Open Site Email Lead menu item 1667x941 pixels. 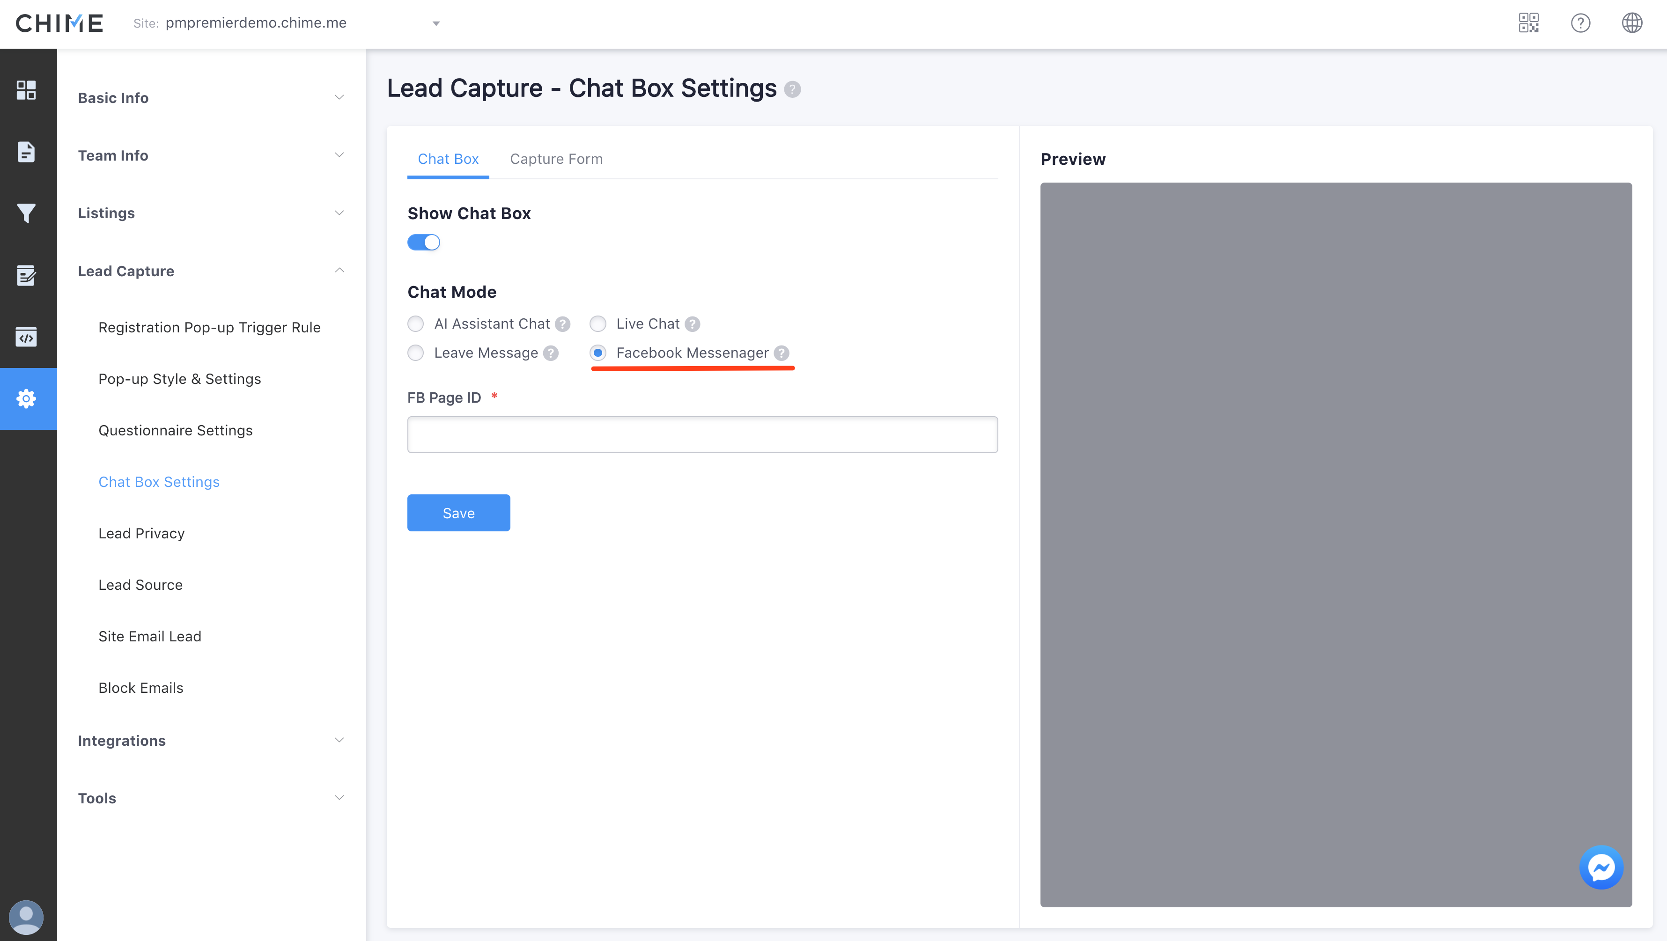149,636
